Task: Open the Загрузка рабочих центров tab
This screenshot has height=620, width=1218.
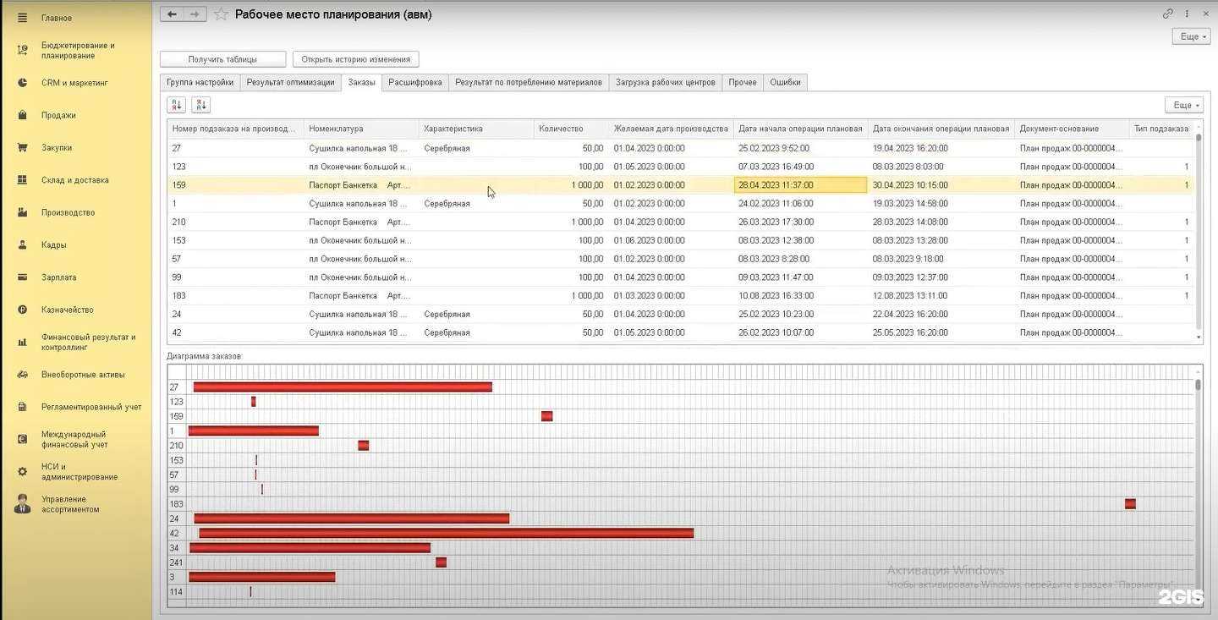Action: (666, 82)
